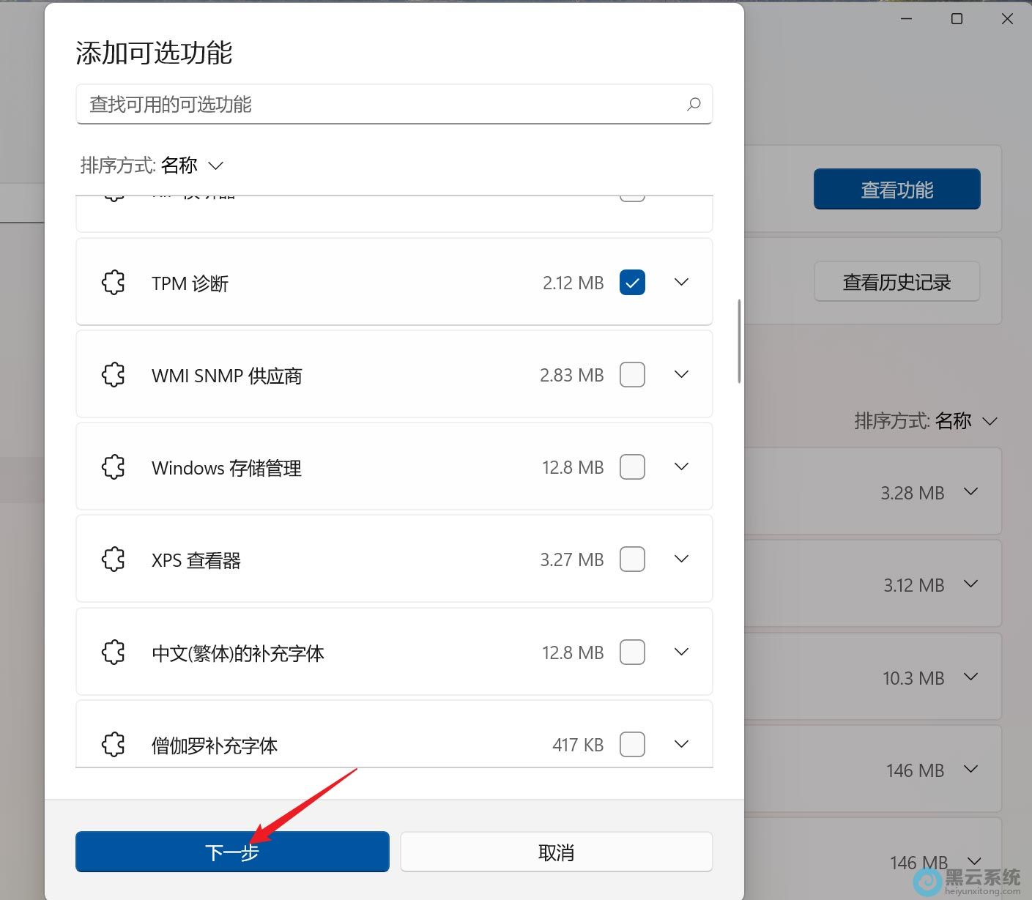Click the TPM 诊断 feature gear icon
The height and width of the screenshot is (900, 1032).
coord(114,282)
